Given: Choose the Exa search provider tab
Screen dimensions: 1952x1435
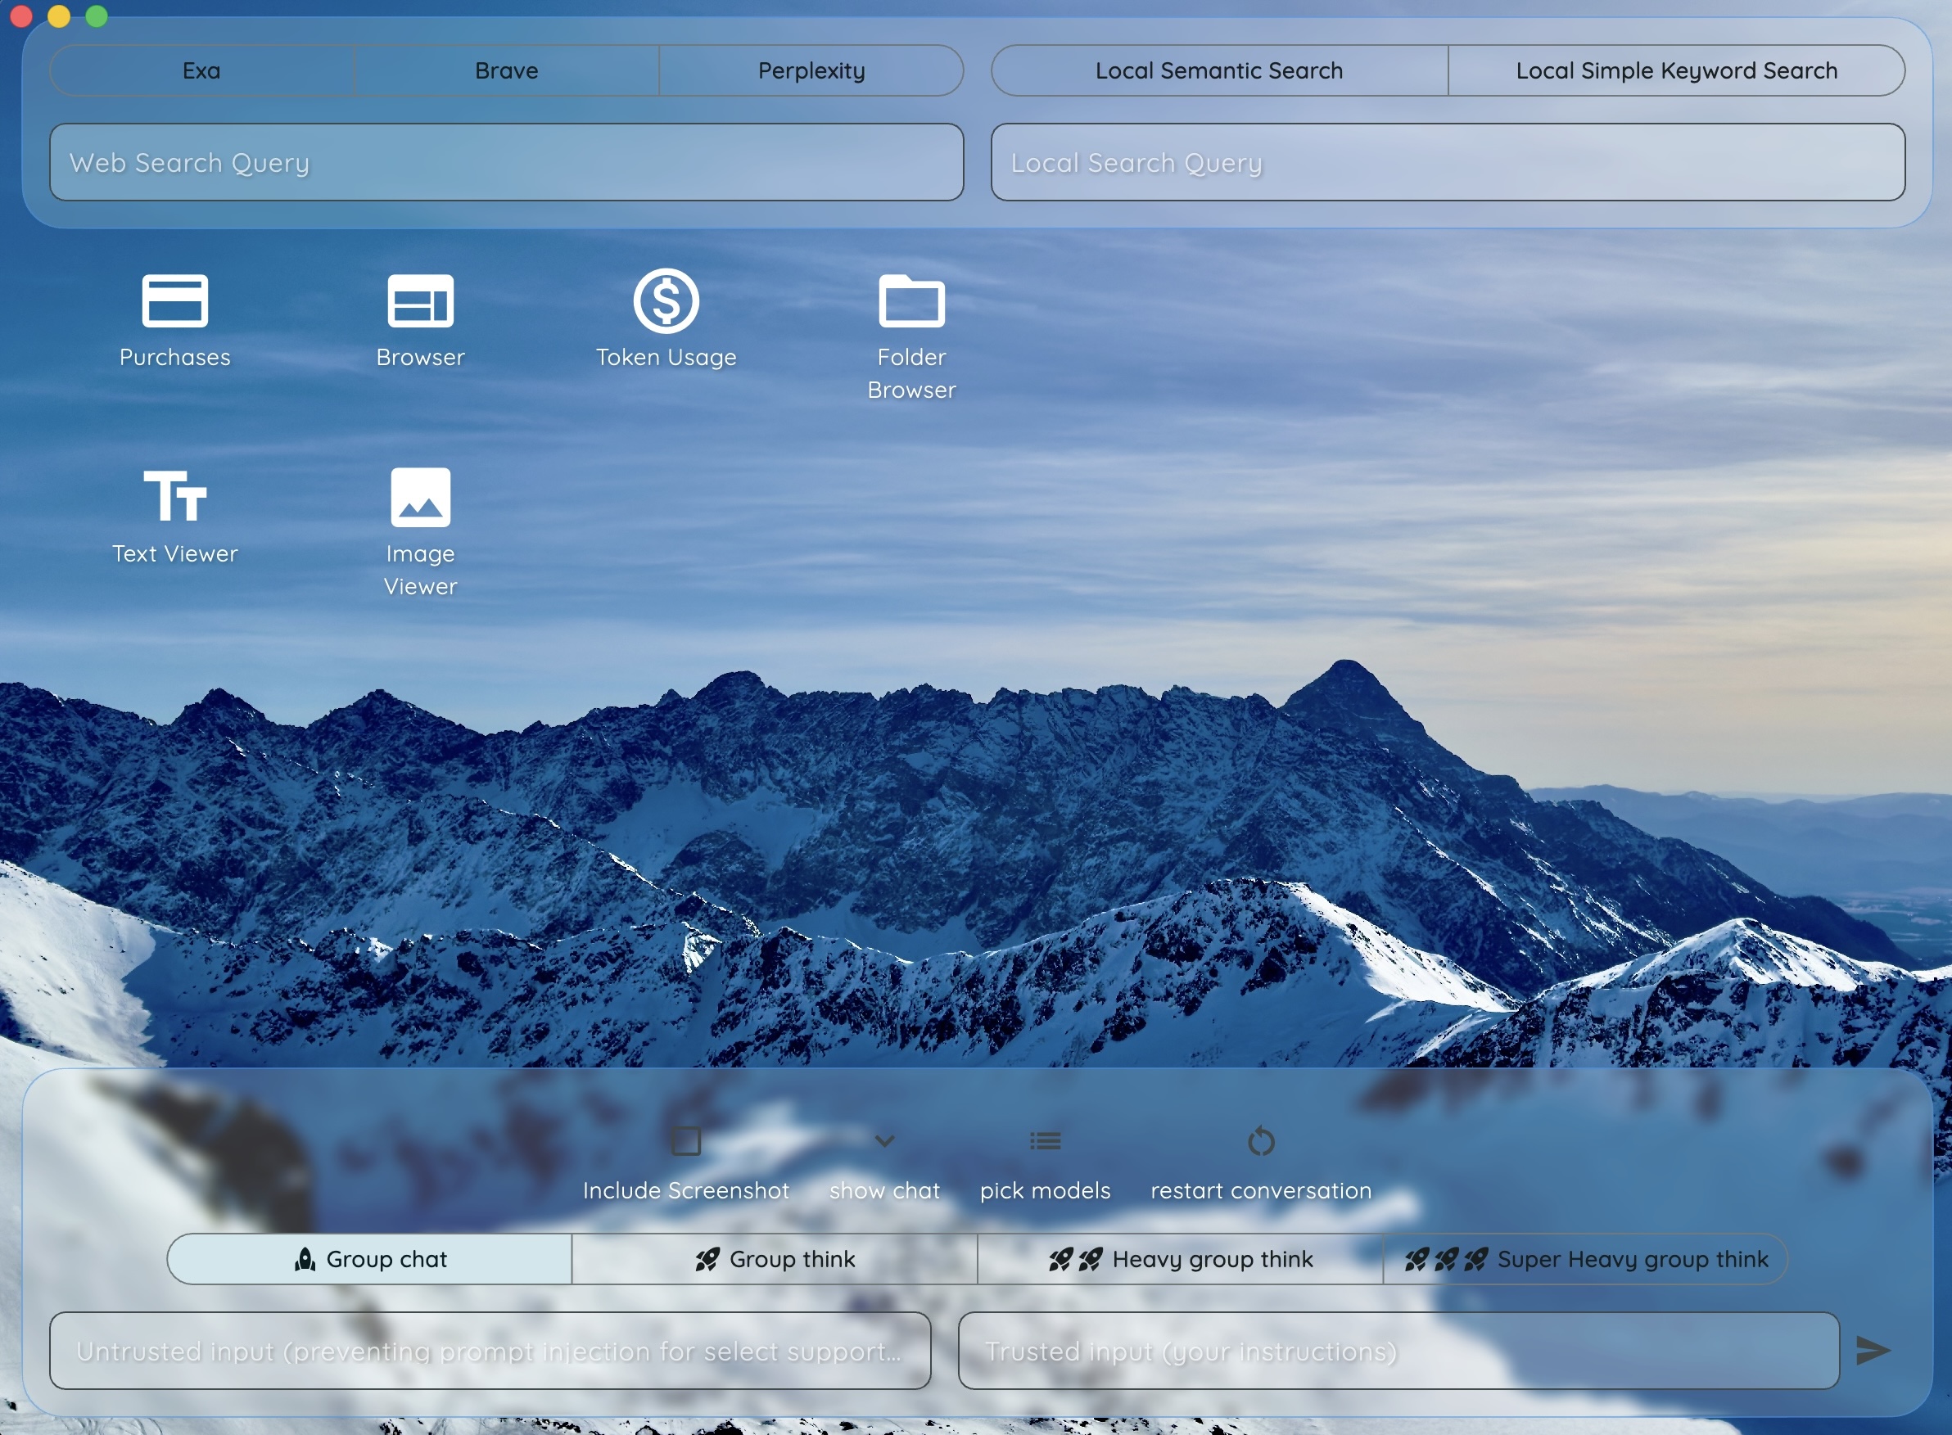Looking at the screenshot, I should (201, 70).
